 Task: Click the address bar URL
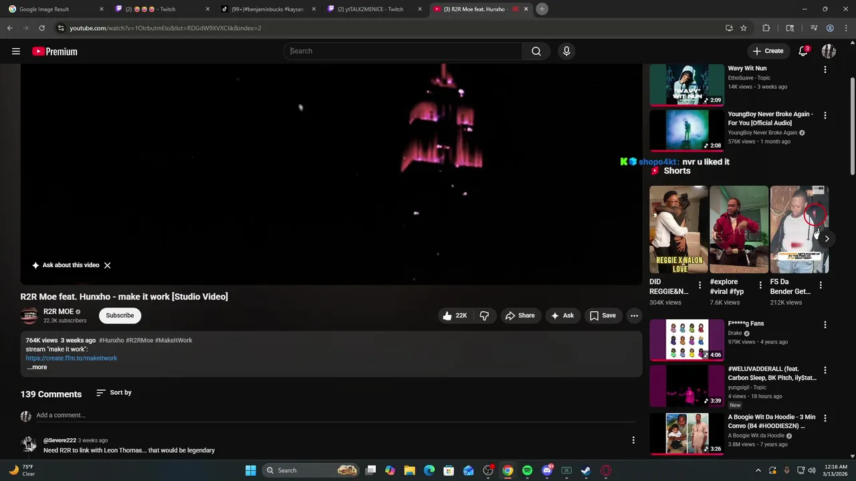pyautogui.click(x=165, y=28)
